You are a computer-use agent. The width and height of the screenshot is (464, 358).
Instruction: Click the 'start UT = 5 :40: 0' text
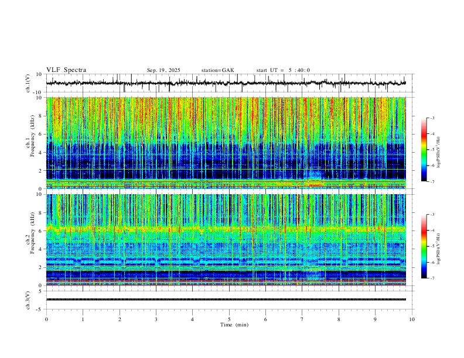(283, 70)
